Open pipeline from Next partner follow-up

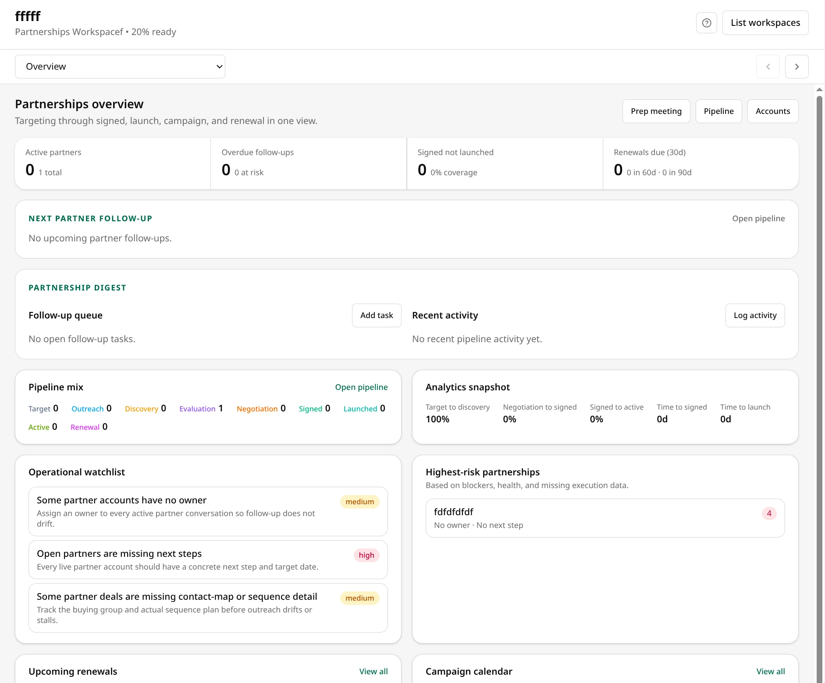click(759, 218)
